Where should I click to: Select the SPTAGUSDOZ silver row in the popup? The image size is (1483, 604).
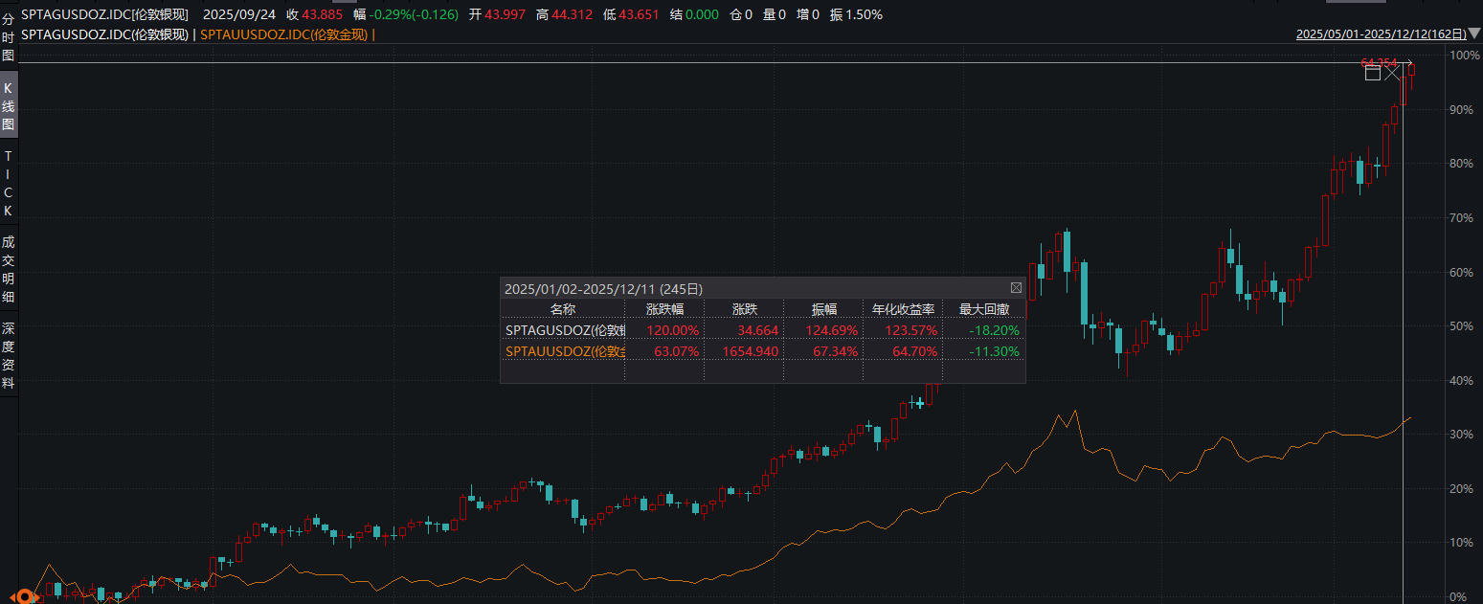pos(565,330)
